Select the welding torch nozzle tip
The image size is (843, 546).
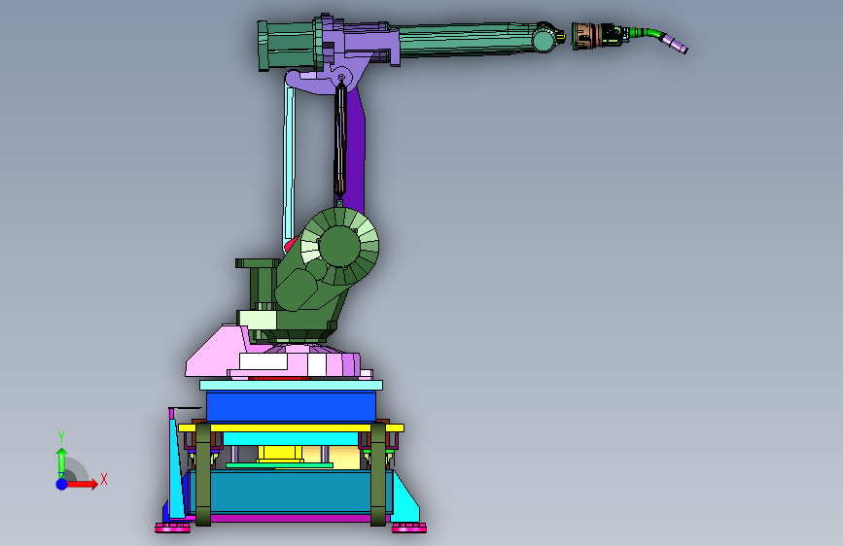coord(675,45)
